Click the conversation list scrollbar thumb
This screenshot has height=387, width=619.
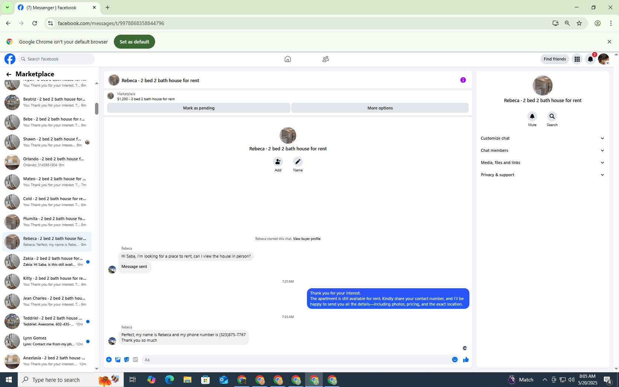pyautogui.click(x=97, y=109)
